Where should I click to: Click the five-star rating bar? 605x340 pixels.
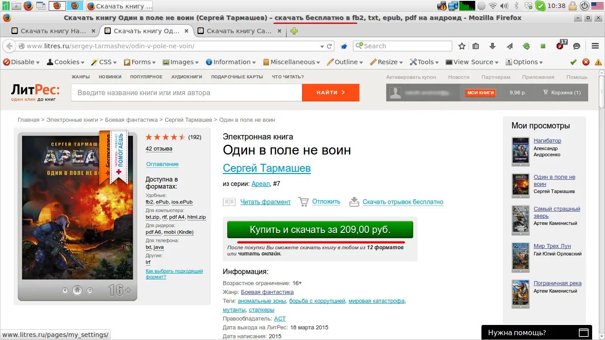(x=166, y=137)
